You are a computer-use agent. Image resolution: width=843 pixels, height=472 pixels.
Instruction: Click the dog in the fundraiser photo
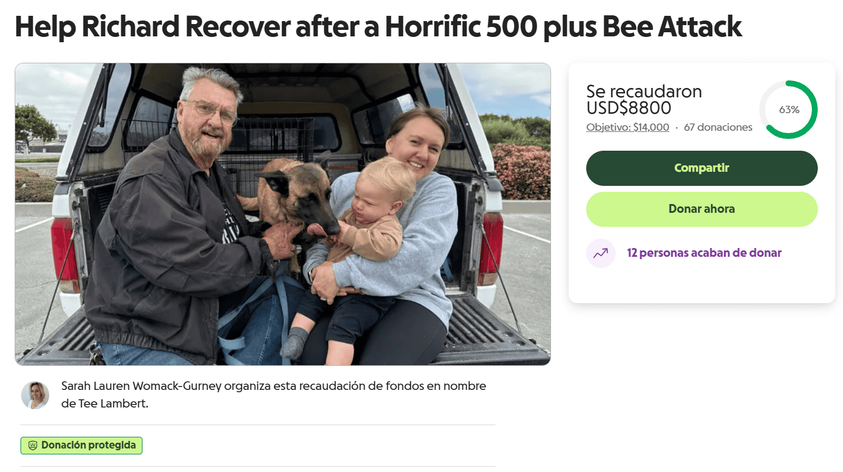pyautogui.click(x=293, y=199)
